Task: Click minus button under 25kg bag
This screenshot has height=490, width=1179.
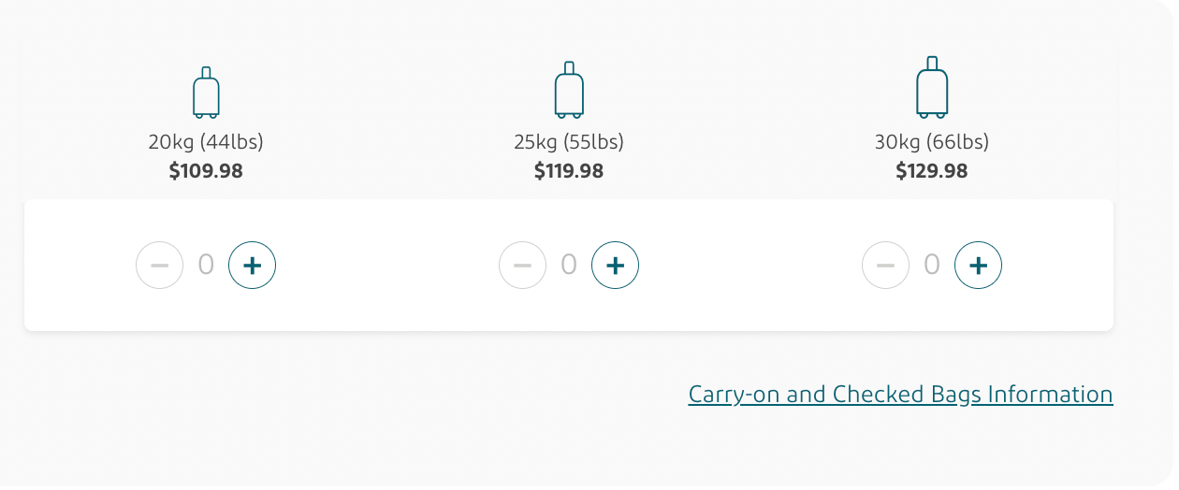Action: pos(522,266)
